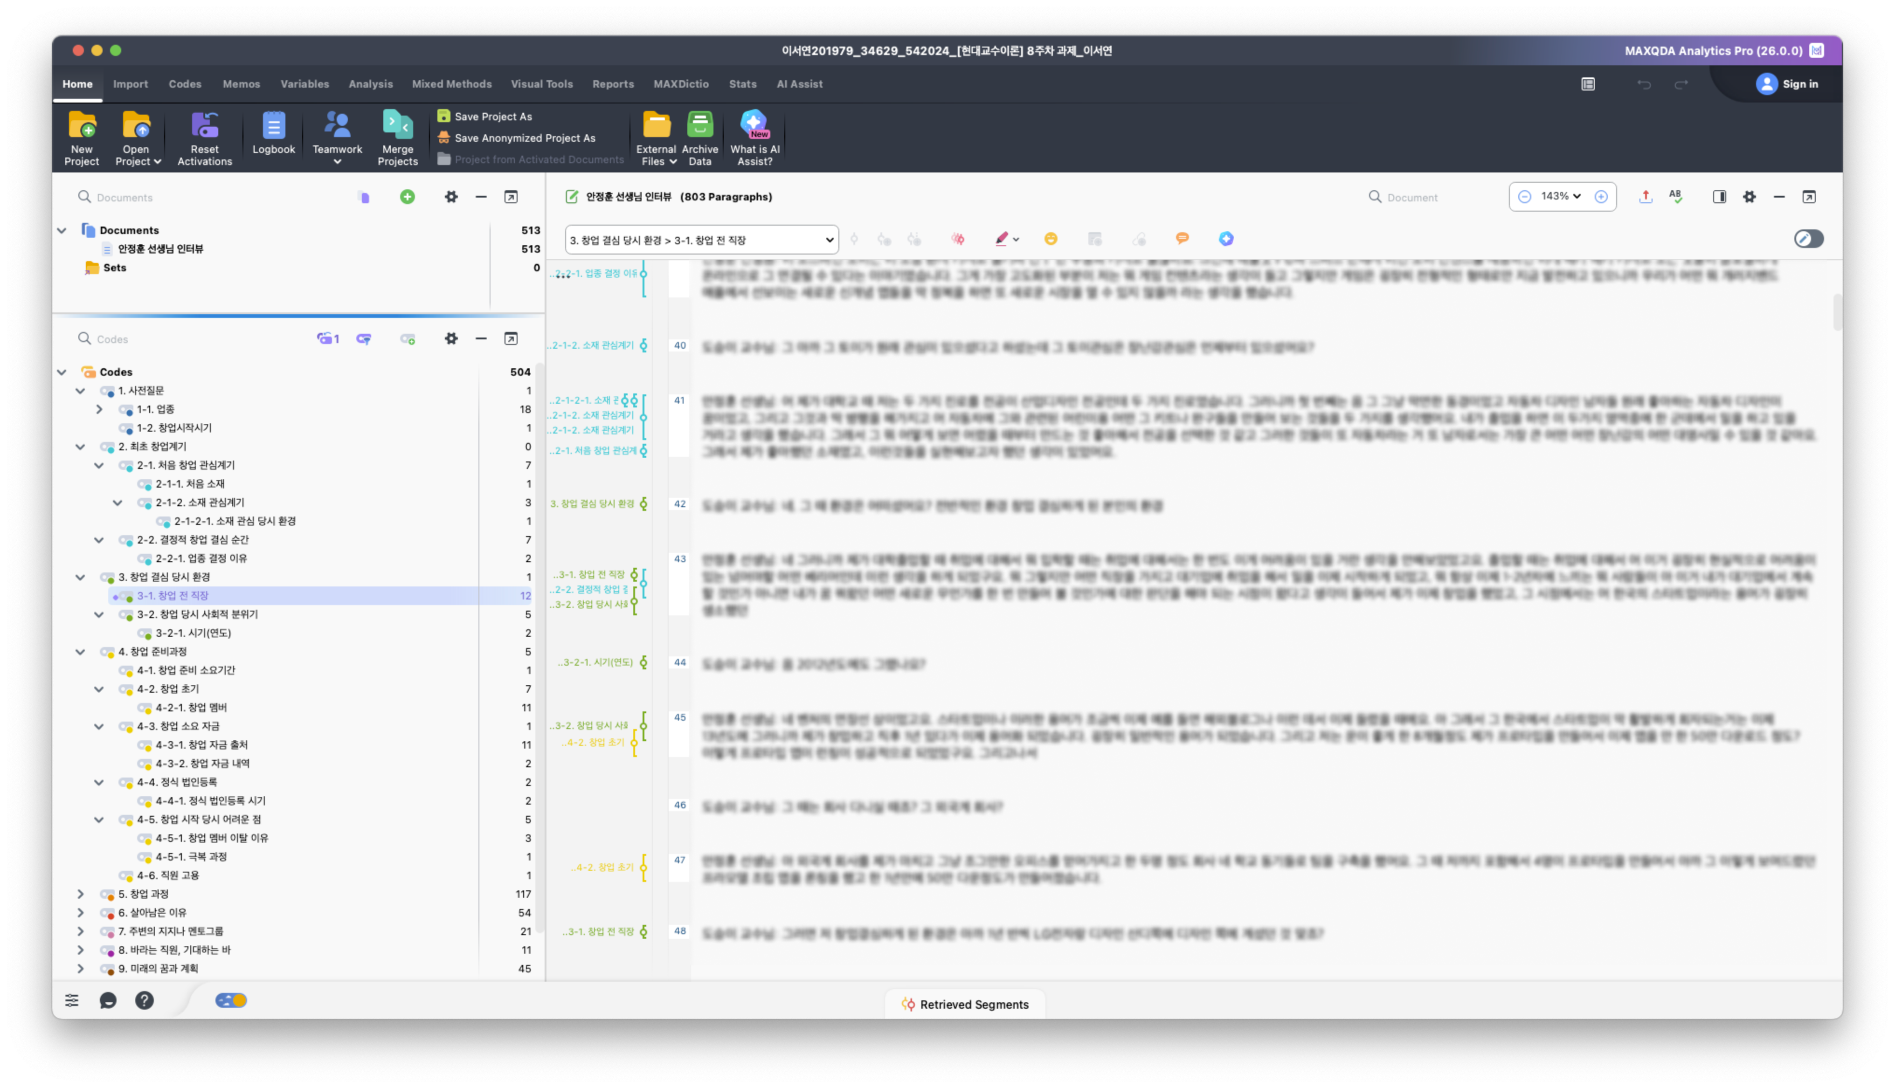Click Save Project As
The image size is (1895, 1088).
coord(492,117)
